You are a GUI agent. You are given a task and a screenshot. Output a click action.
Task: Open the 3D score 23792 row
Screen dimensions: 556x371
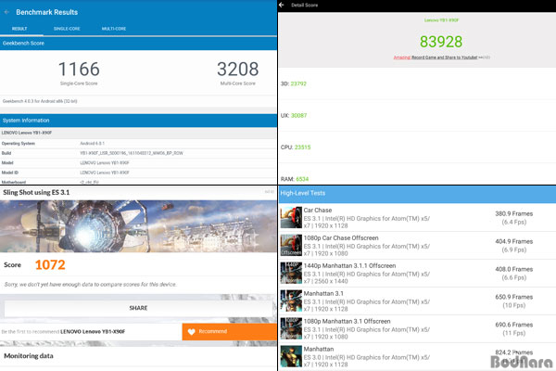pyautogui.click(x=417, y=83)
